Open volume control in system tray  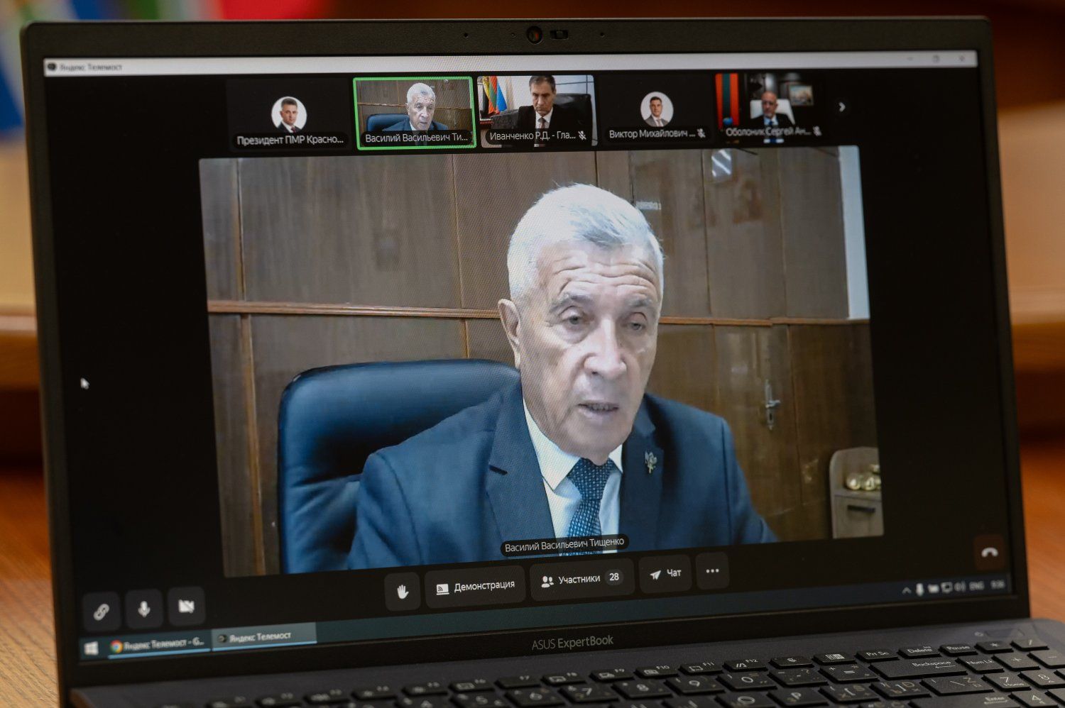coord(961,587)
